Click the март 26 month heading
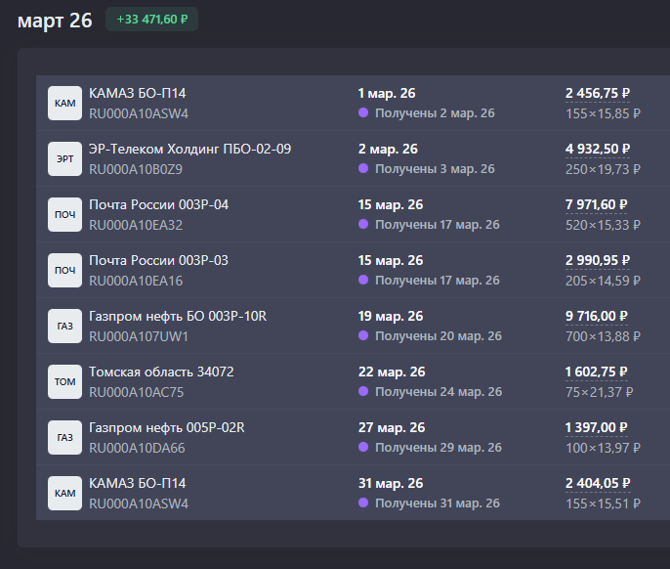The image size is (670, 569). pos(54,20)
